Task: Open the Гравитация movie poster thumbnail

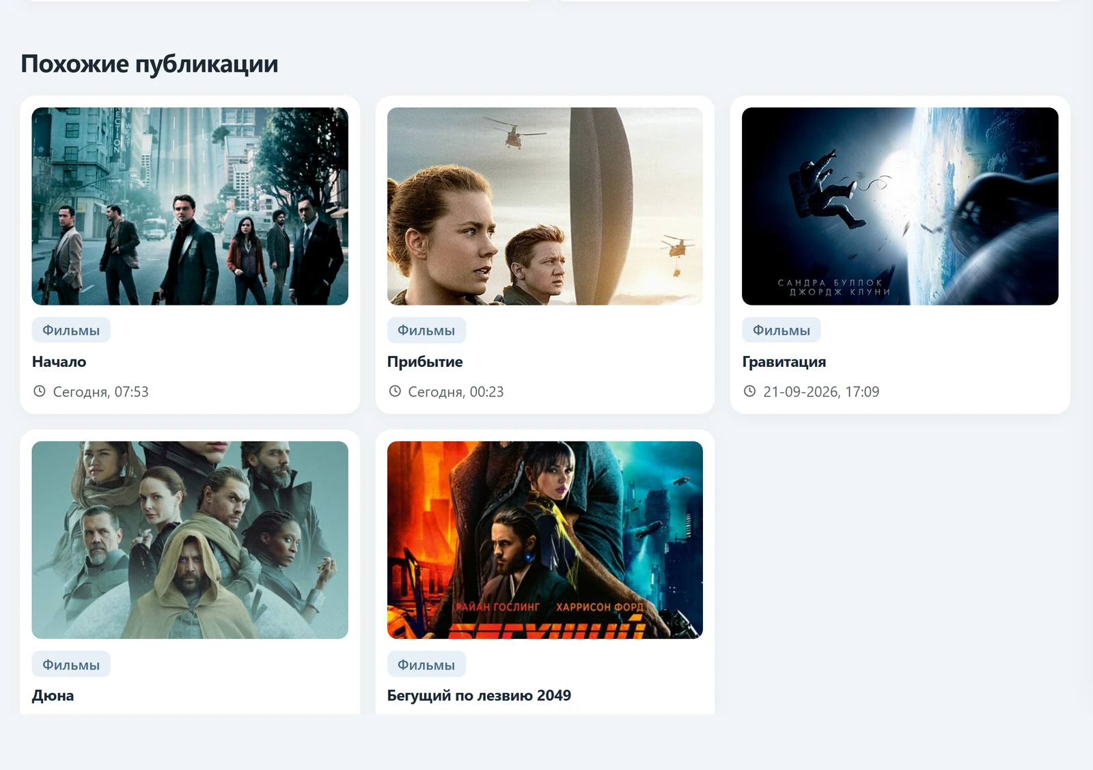Action: (900, 206)
